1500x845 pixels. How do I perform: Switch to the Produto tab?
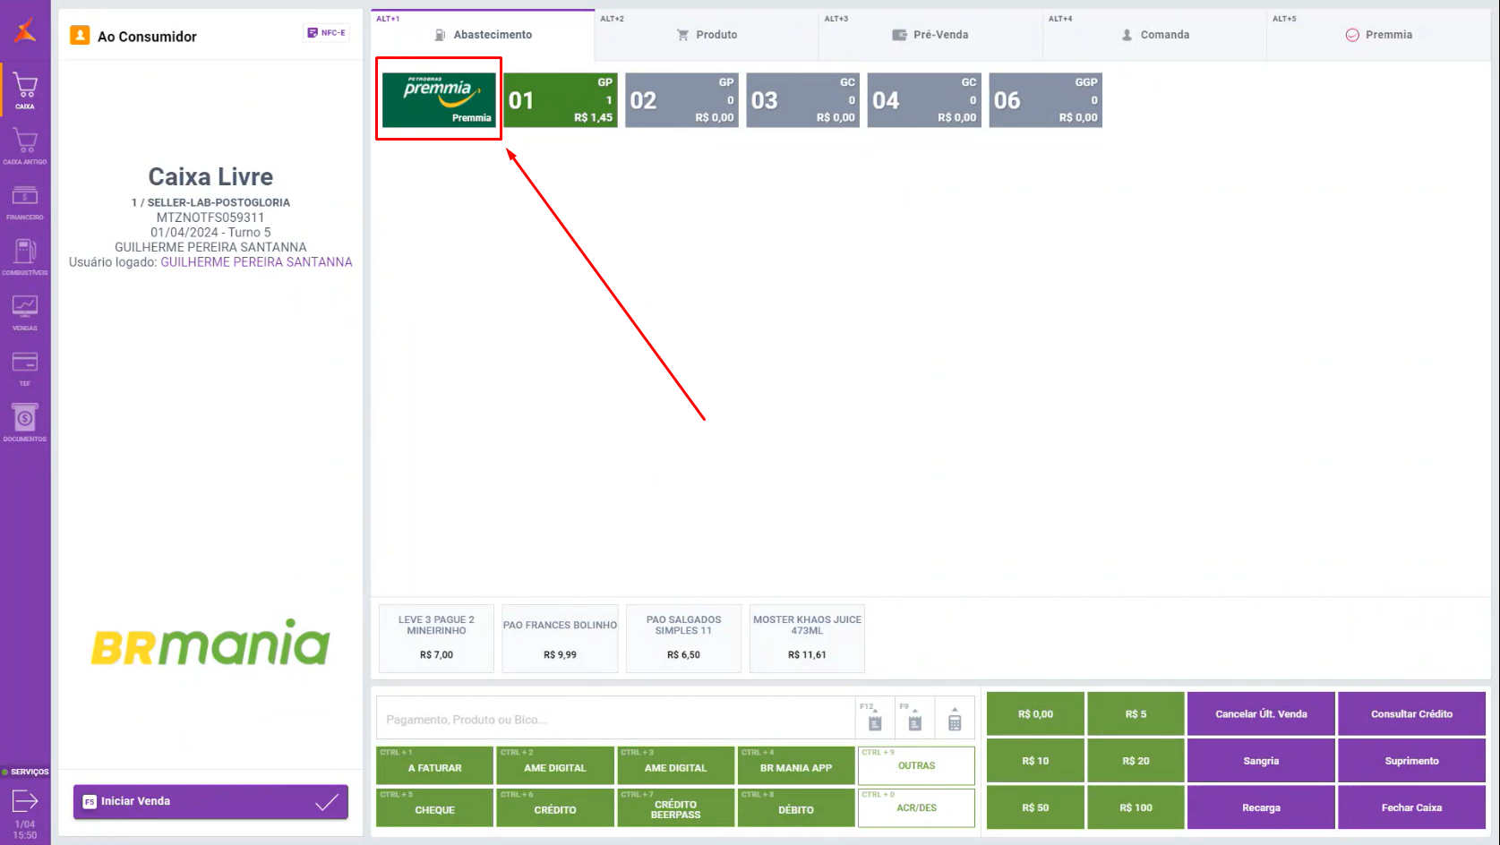(707, 35)
